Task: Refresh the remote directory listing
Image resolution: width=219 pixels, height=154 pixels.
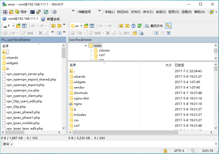Action: click(140, 26)
